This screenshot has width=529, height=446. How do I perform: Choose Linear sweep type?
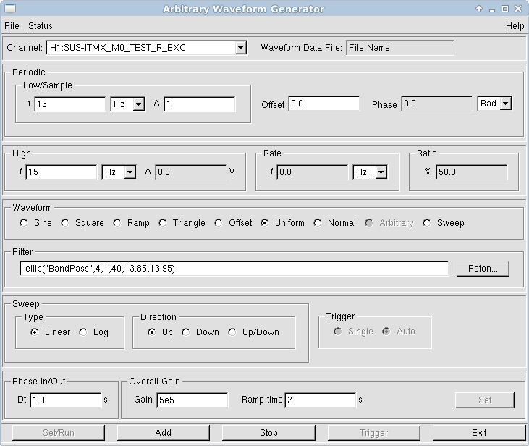click(x=35, y=332)
